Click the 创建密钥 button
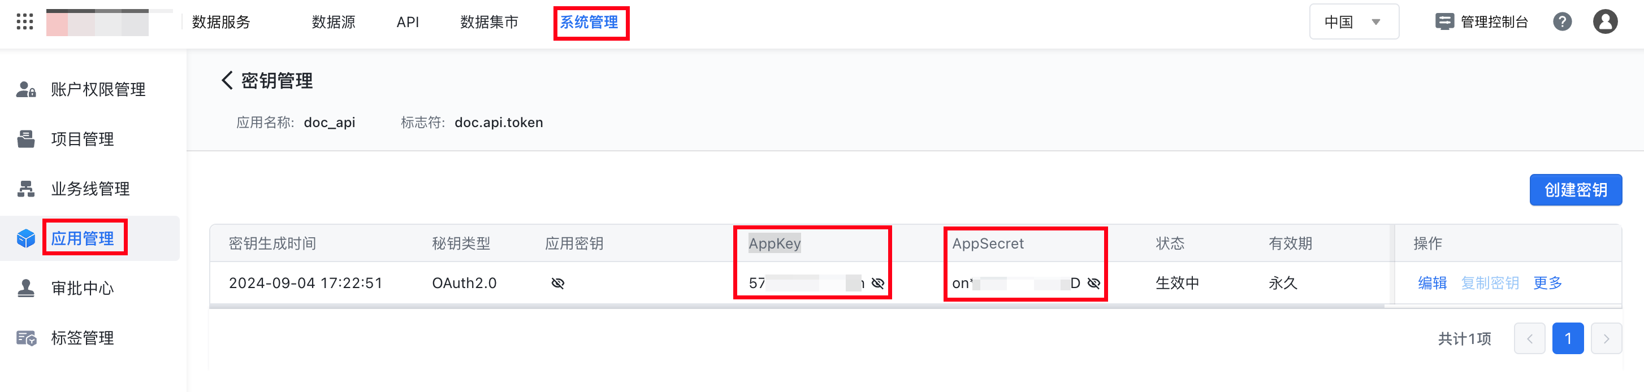 [x=1575, y=190]
